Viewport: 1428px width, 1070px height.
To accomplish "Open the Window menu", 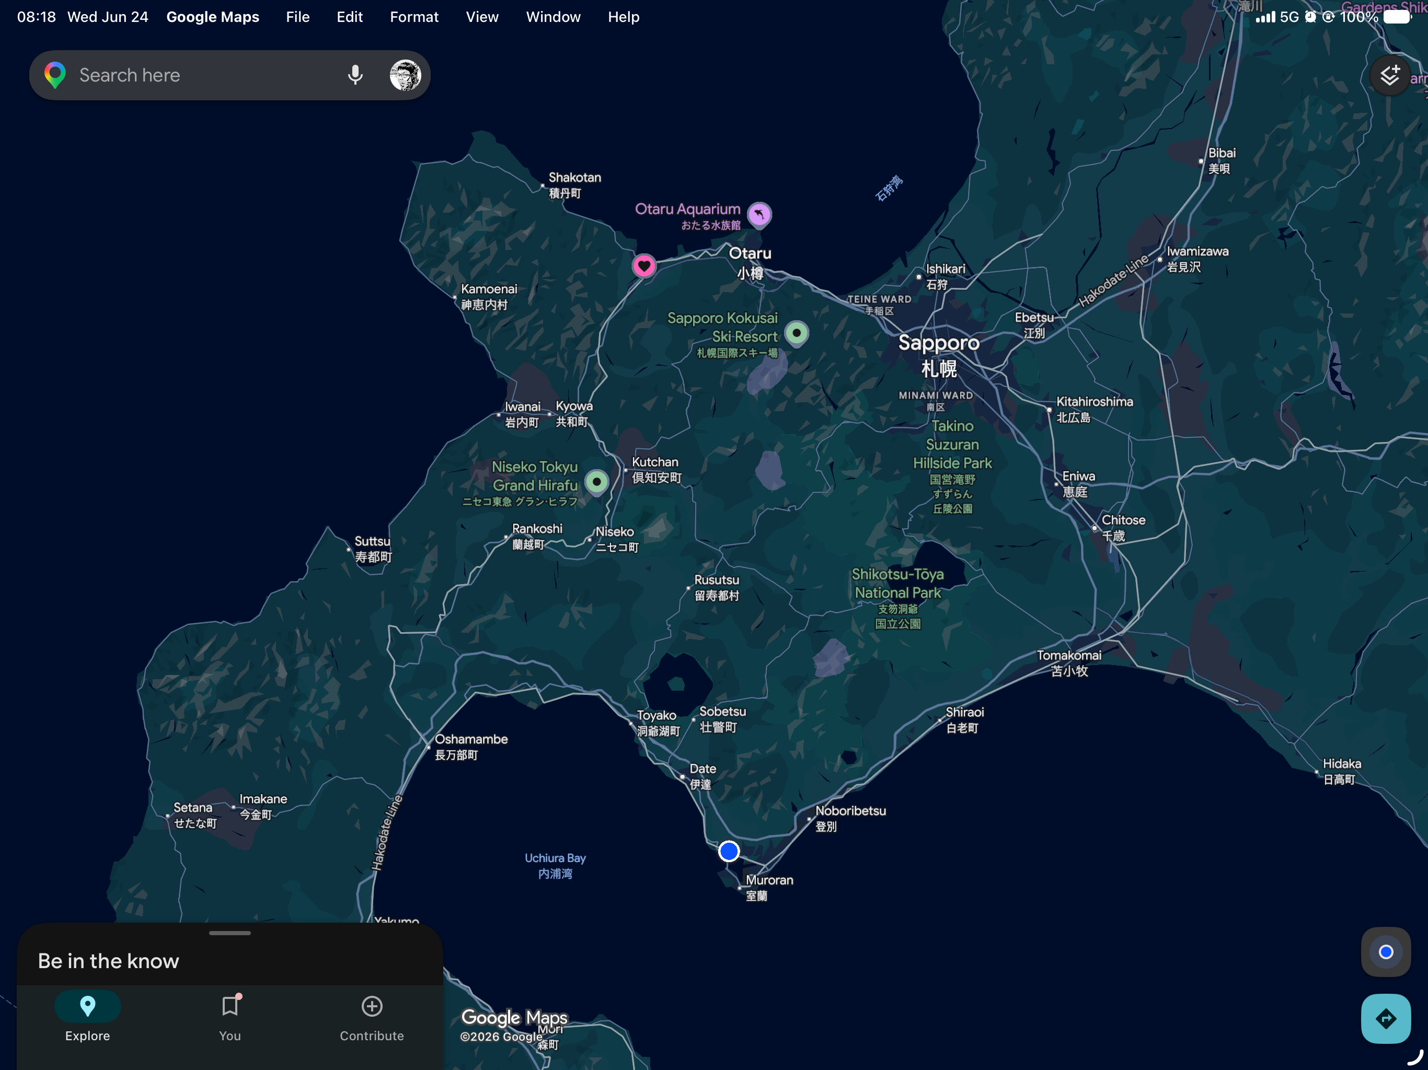I will tap(553, 17).
